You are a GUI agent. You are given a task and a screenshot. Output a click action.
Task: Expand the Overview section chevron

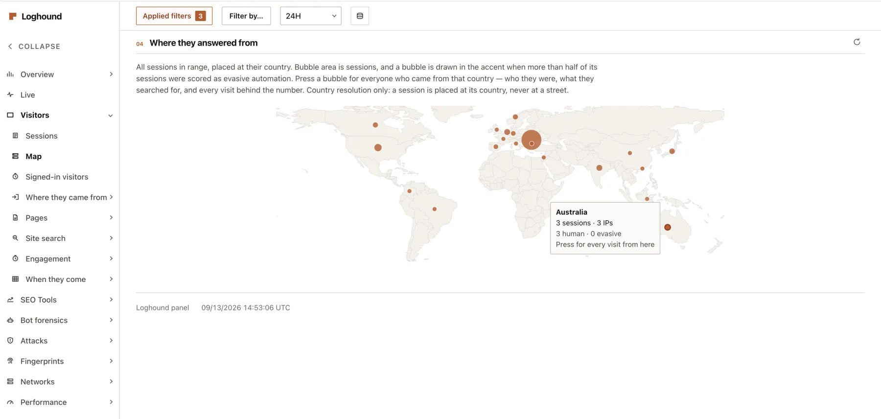click(111, 74)
